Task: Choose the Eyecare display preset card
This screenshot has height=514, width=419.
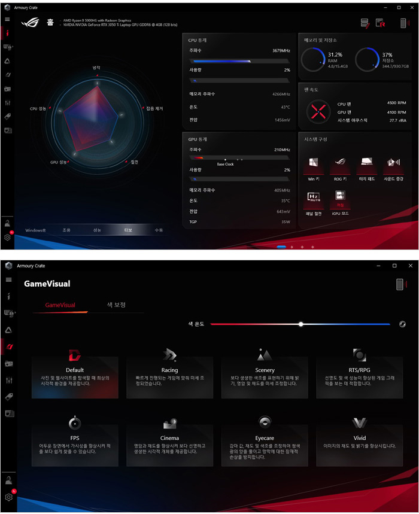Action: coord(265,445)
